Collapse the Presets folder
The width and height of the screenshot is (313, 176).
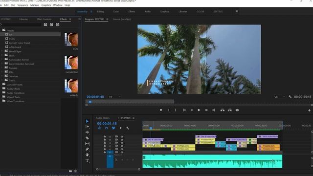(x=1, y=30)
